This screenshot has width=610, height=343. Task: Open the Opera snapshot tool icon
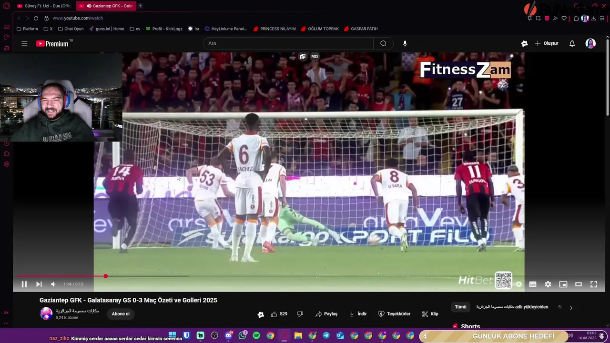(538, 18)
